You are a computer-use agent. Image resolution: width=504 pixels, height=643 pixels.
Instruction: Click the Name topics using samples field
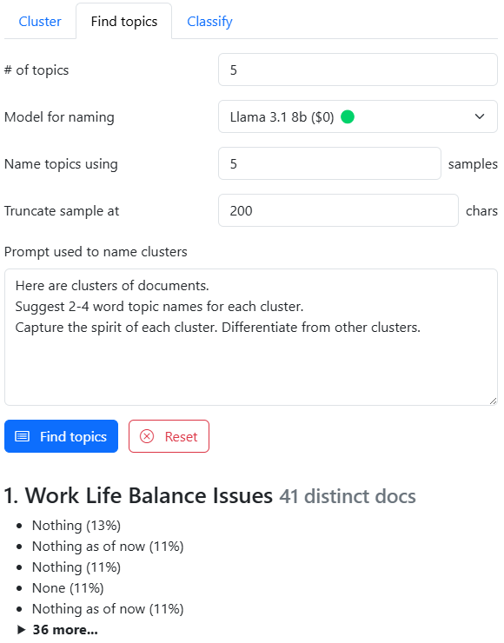pos(329,163)
